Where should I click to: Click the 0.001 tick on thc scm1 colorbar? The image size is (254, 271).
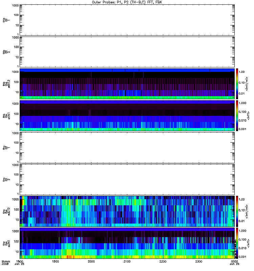pos(242,257)
